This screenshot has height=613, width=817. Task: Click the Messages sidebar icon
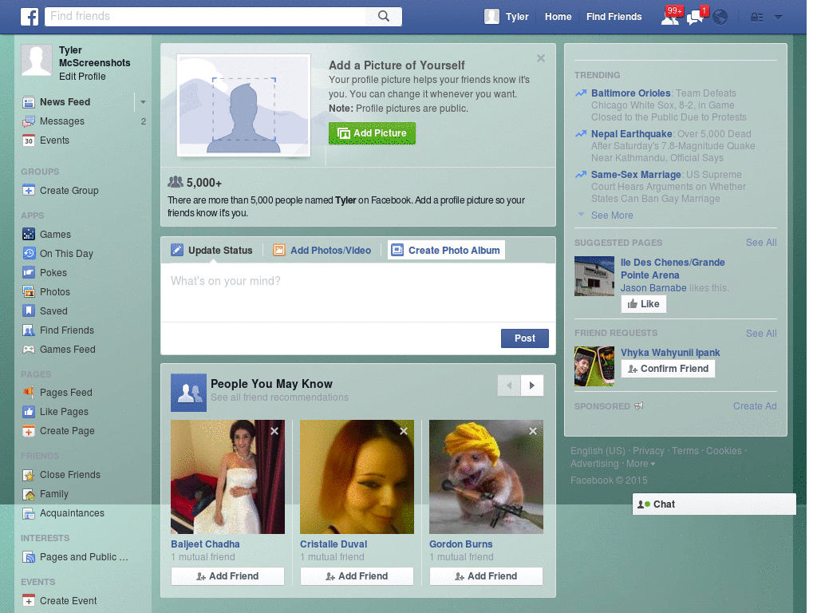(x=29, y=121)
